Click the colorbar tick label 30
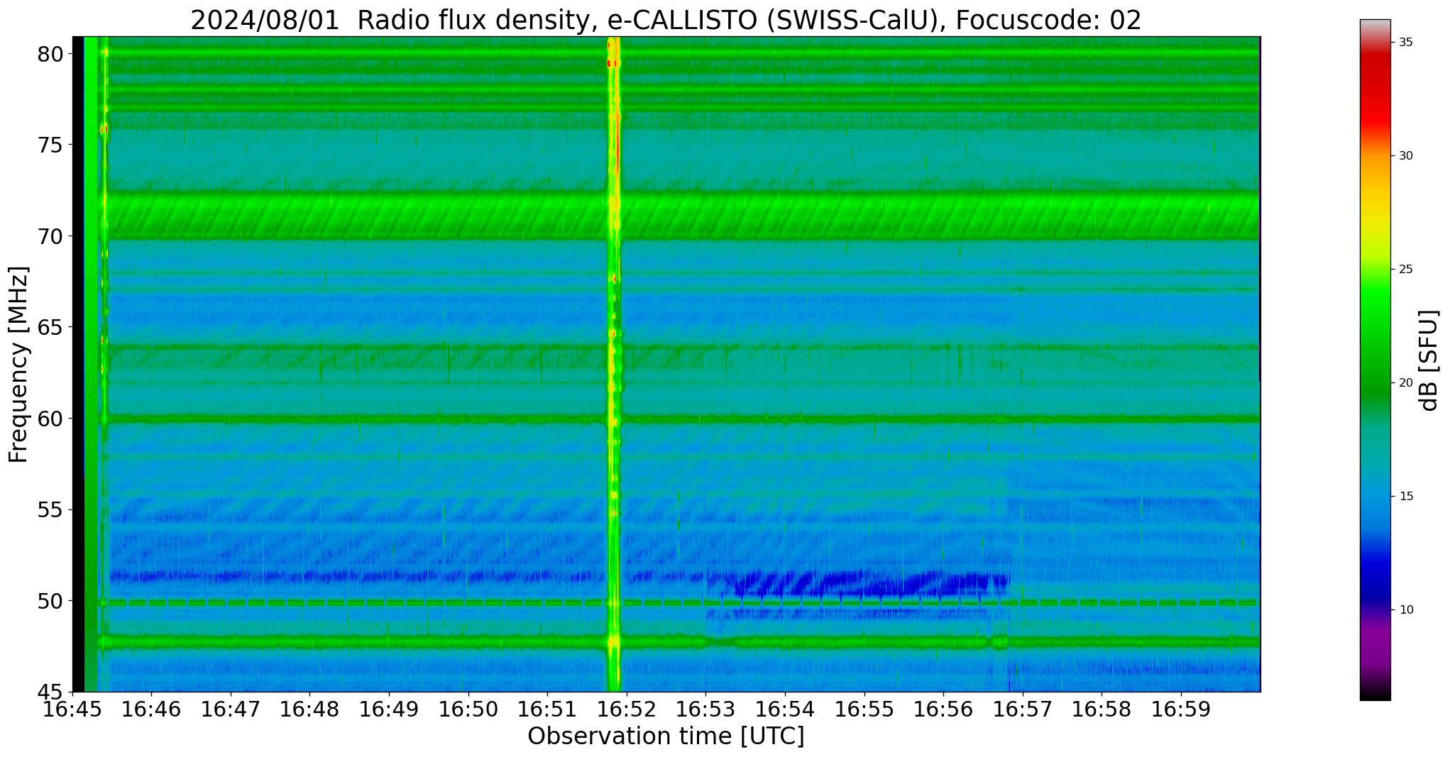Viewport: 1450px width, 757px height. click(1405, 156)
